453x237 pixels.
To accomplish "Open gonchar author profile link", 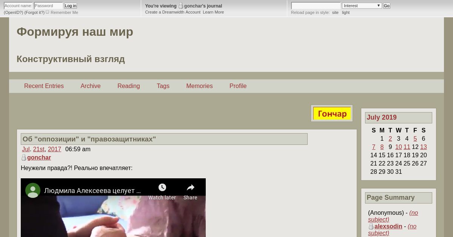I will coord(39,158).
